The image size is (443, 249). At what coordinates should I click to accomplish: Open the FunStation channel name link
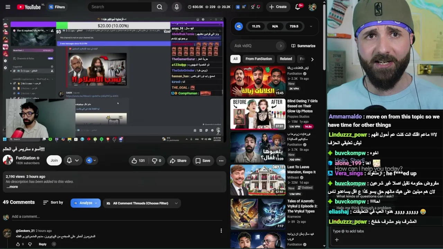[26, 158]
